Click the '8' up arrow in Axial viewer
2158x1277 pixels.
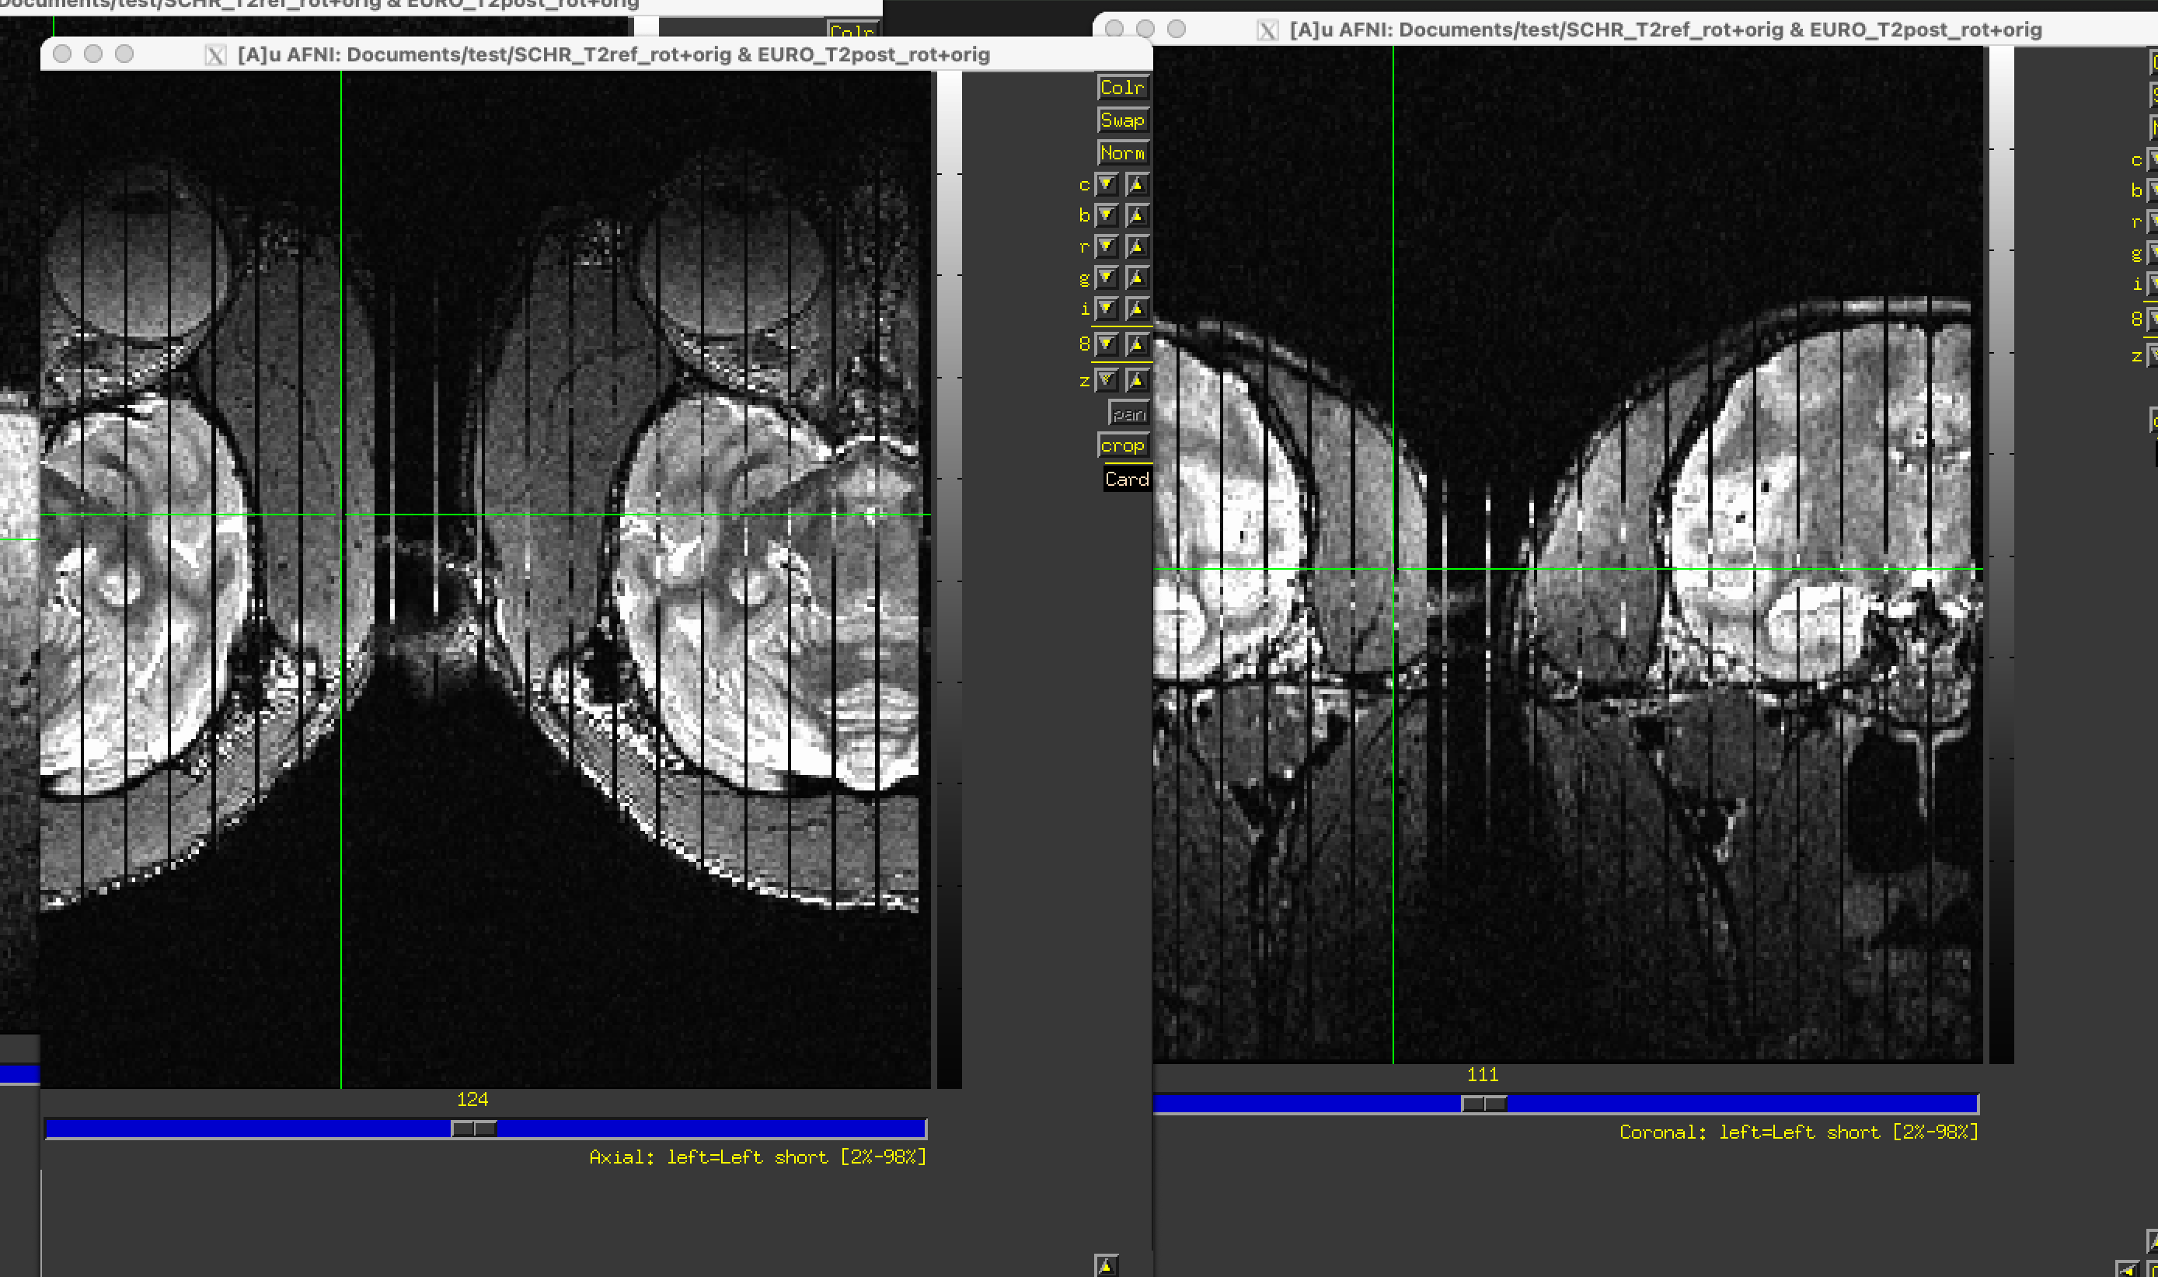[x=1136, y=344]
